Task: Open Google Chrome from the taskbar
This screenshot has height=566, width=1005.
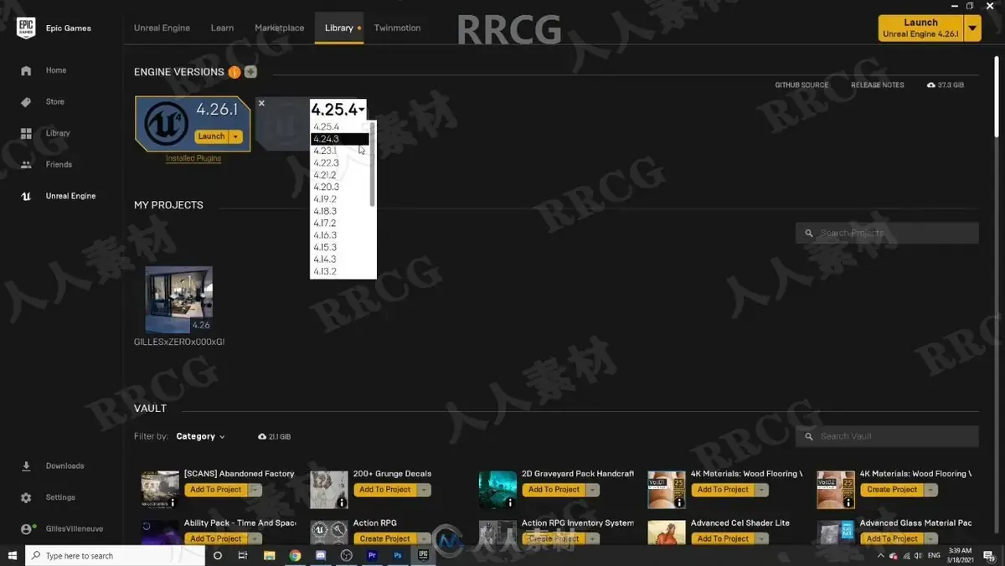Action: pyautogui.click(x=295, y=555)
